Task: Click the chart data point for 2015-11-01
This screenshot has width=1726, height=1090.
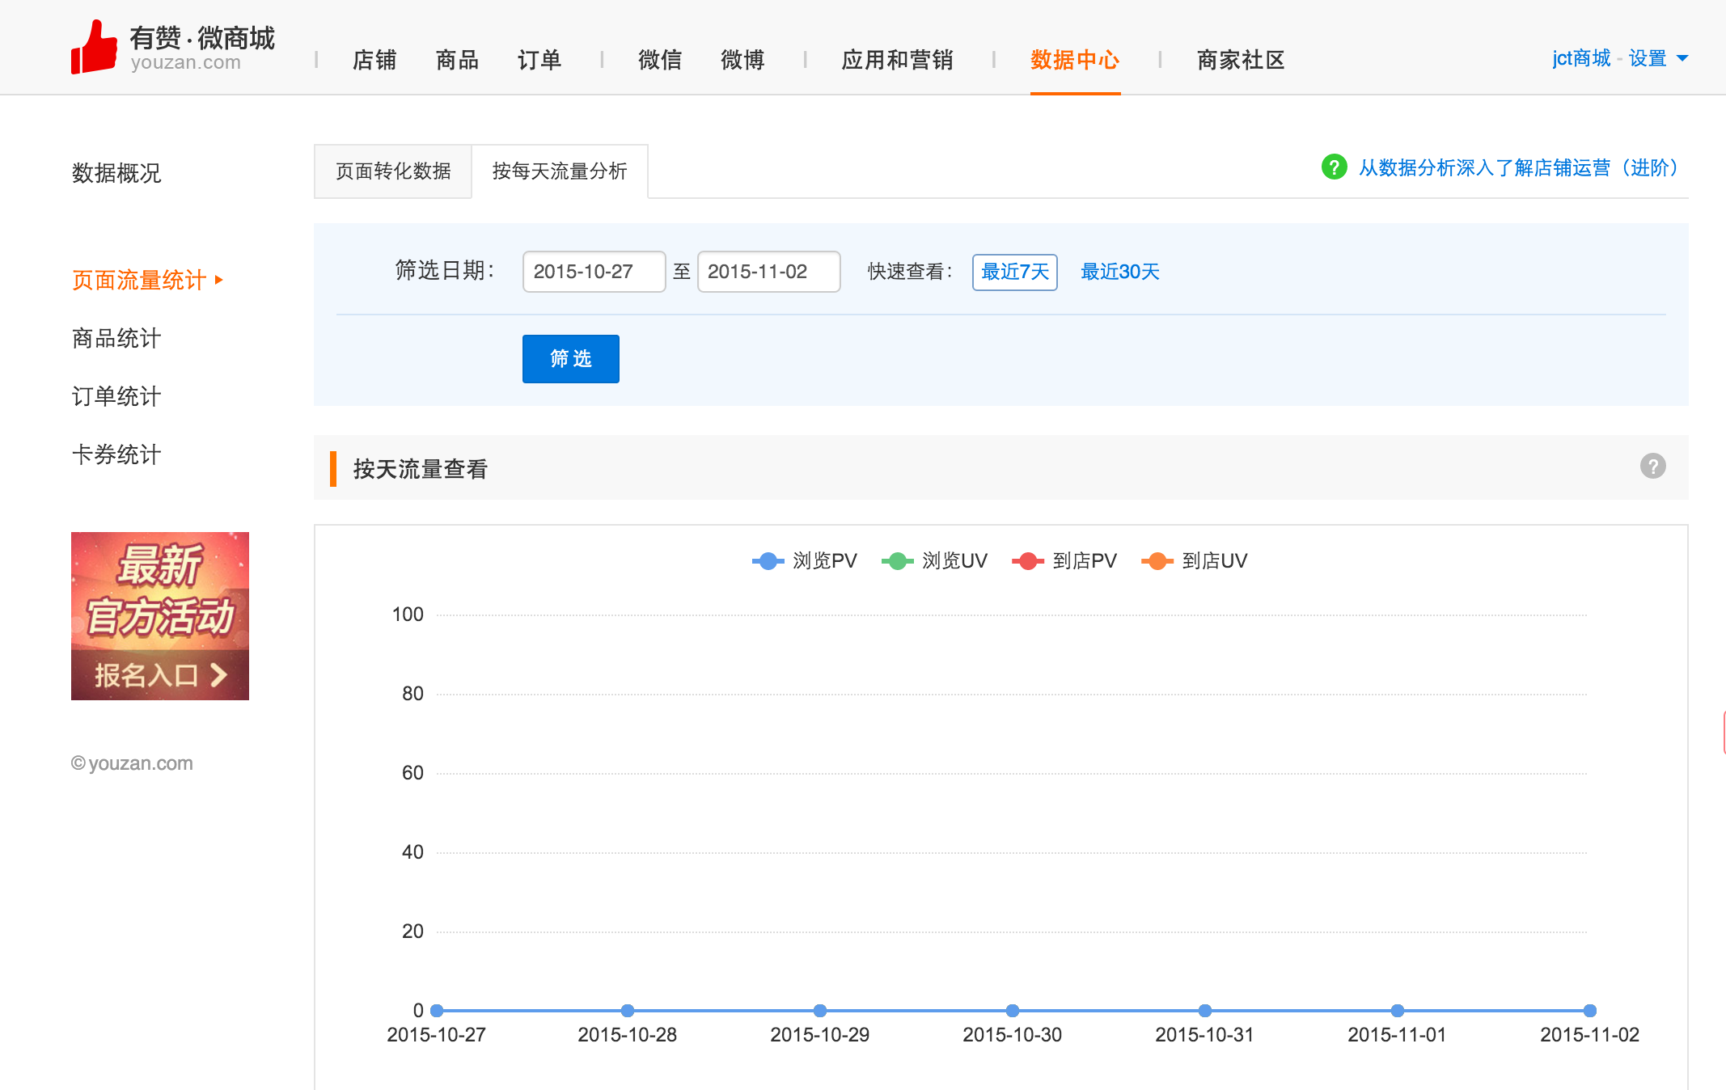Action: pyautogui.click(x=1398, y=1011)
